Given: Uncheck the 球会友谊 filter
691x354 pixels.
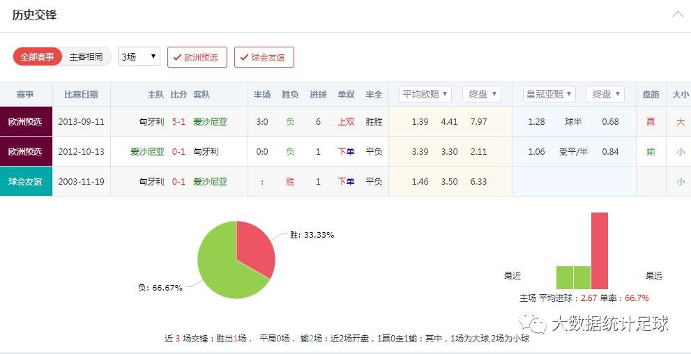Looking at the screenshot, I should 264,57.
